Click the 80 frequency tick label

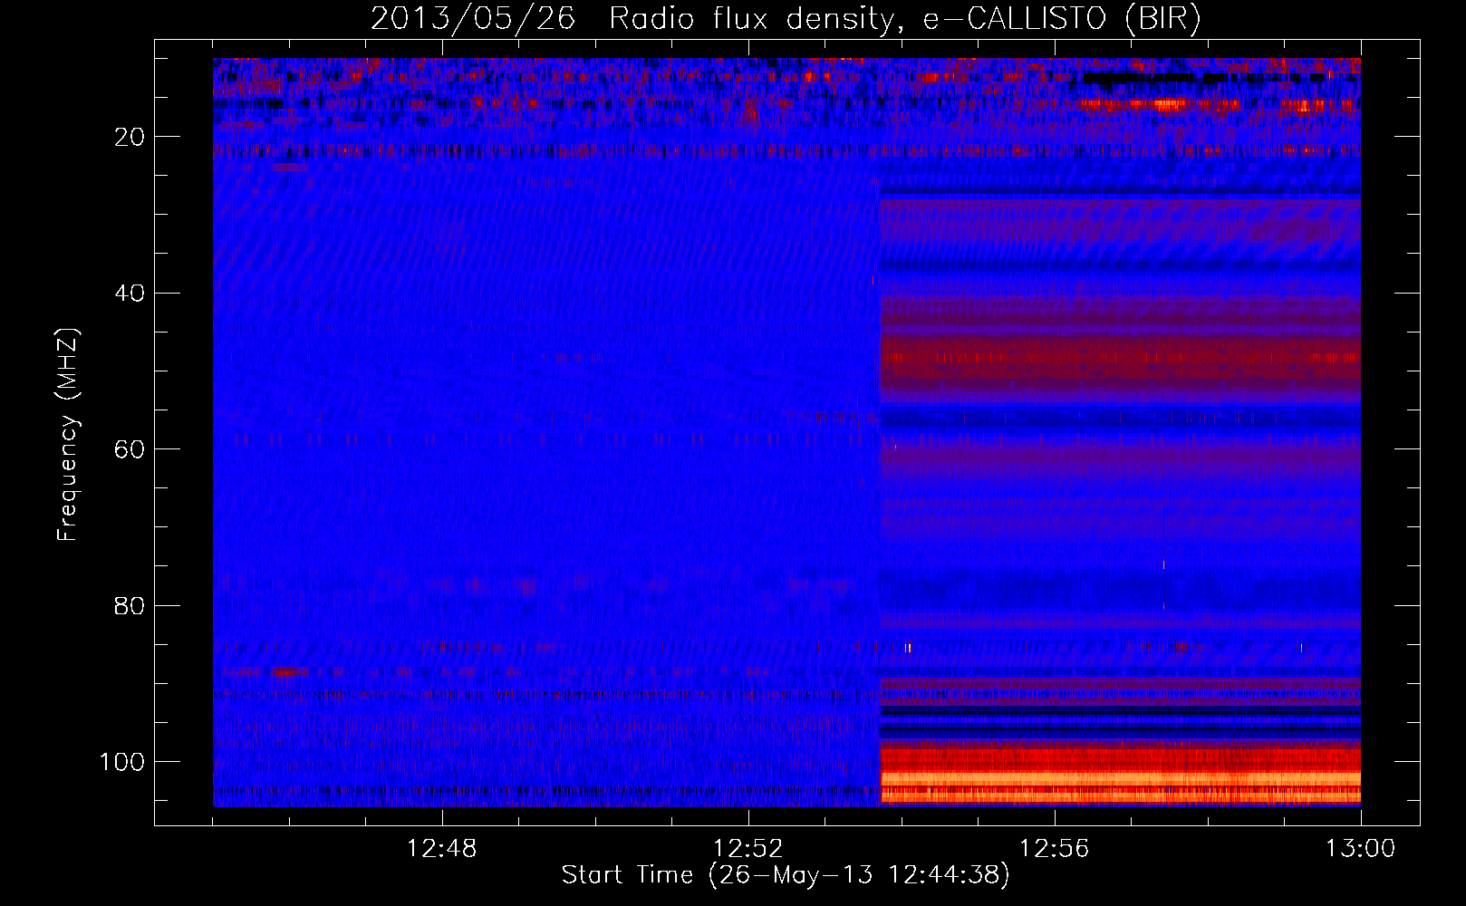click(130, 605)
